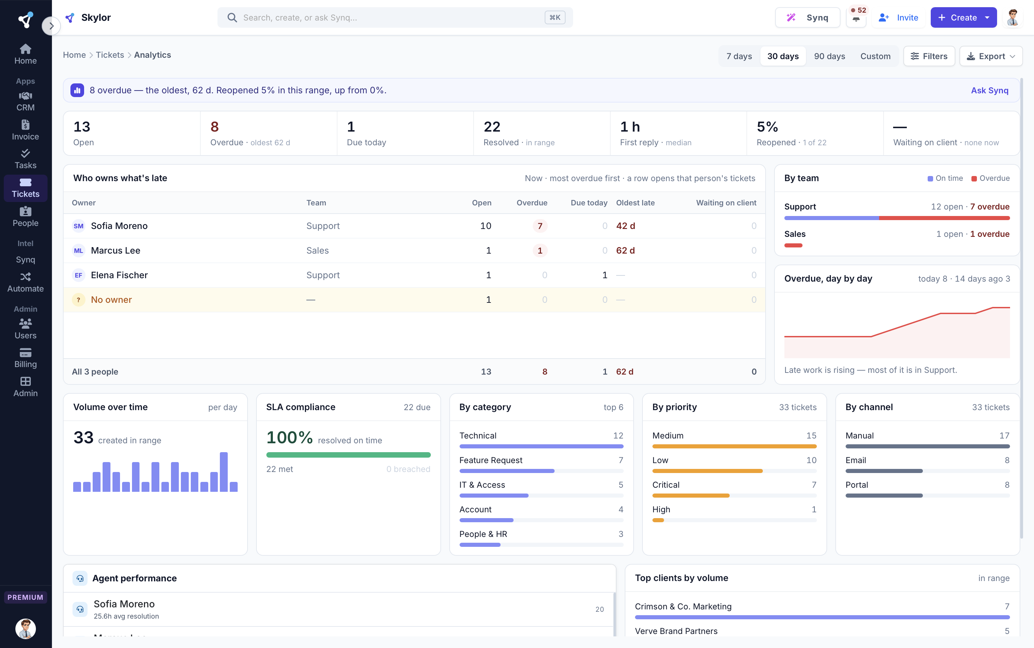Image resolution: width=1034 pixels, height=648 pixels.
Task: Open the CRM app icon
Action: click(x=25, y=101)
